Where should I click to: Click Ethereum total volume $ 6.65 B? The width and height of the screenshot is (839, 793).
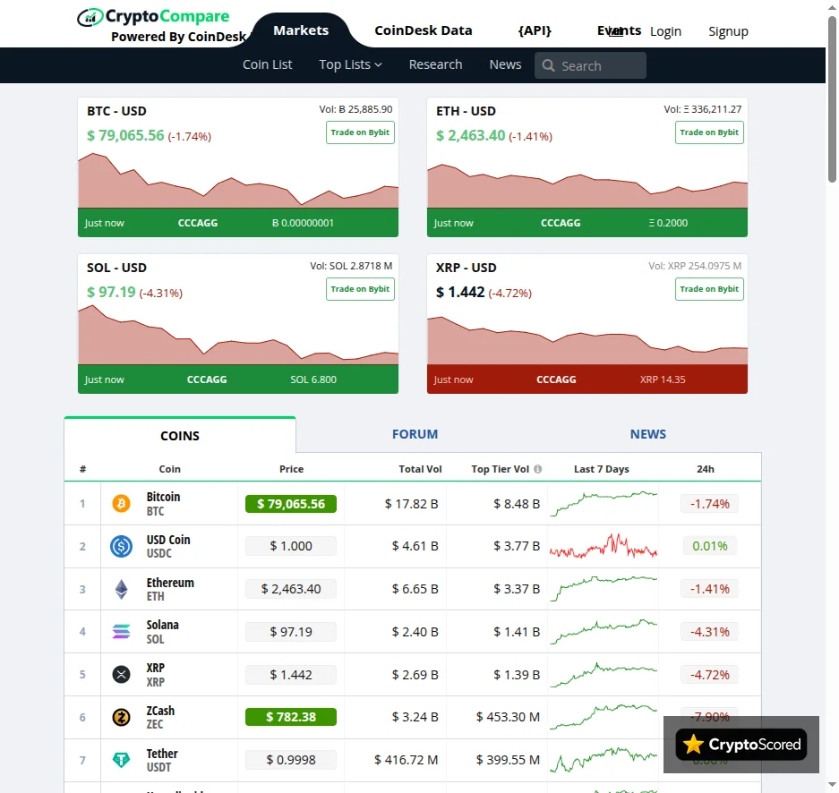coord(415,589)
